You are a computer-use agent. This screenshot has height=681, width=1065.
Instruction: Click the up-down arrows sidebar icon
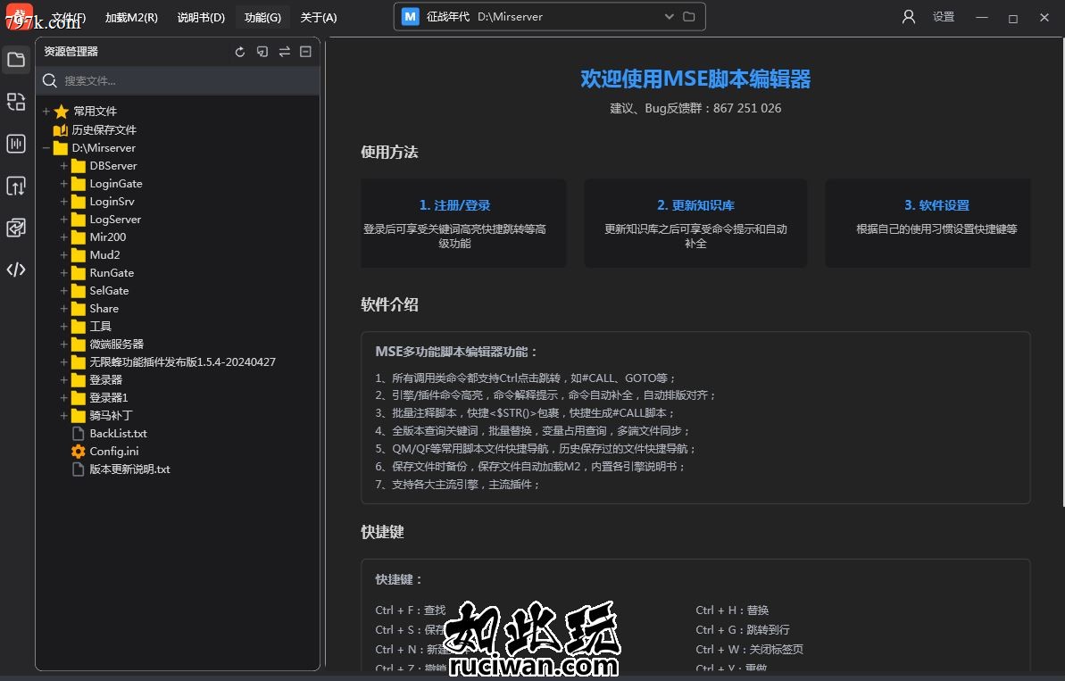pos(16,186)
